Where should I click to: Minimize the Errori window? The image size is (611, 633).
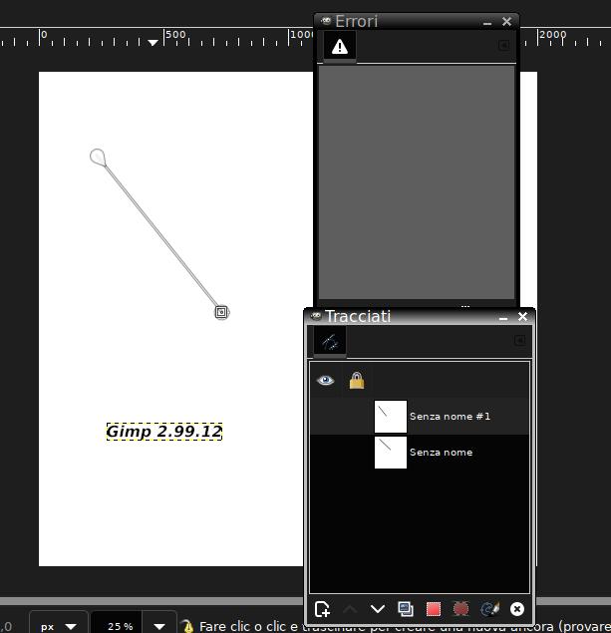[x=487, y=23]
